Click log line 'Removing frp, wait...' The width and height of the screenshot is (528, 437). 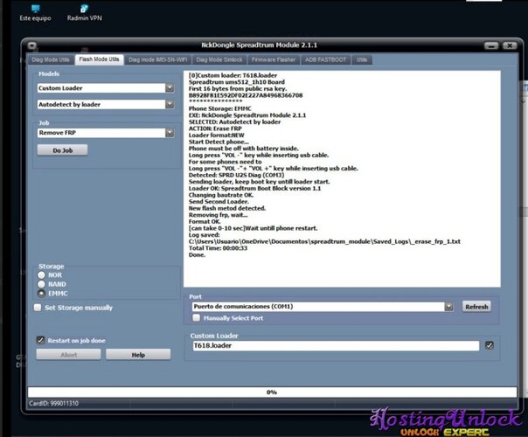coord(219,215)
